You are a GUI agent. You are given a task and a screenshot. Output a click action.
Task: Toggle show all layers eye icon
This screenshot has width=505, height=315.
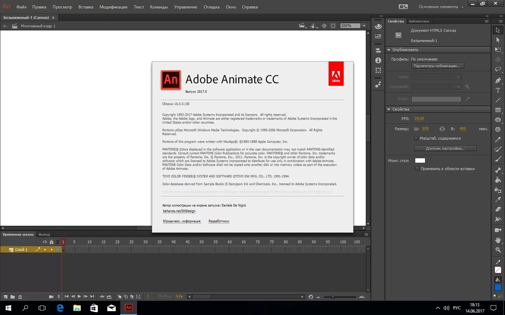tap(45, 242)
